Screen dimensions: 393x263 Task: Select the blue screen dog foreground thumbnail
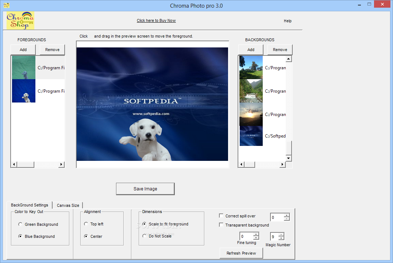point(24,91)
